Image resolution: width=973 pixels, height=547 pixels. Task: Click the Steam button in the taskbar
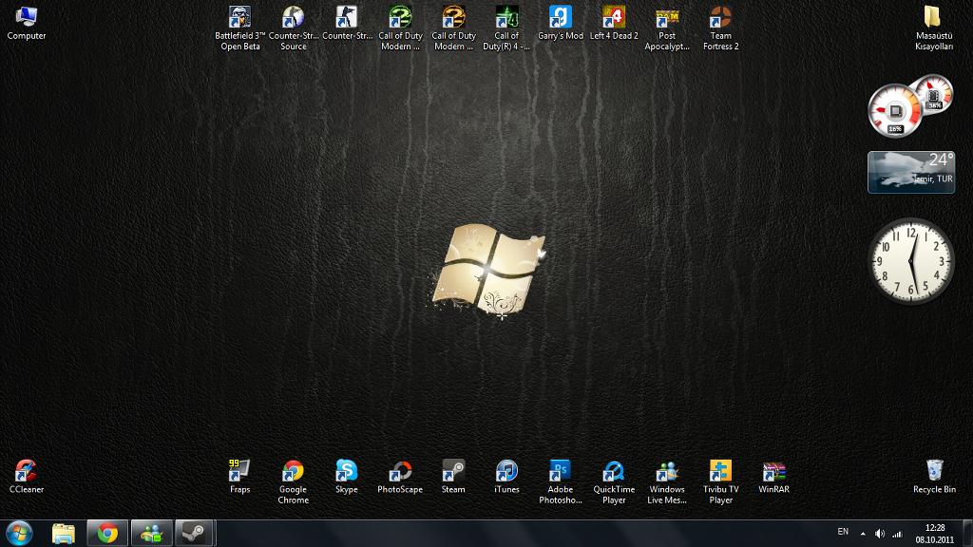click(x=195, y=533)
